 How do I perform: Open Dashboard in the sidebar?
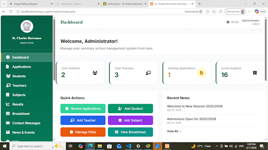point(27,57)
